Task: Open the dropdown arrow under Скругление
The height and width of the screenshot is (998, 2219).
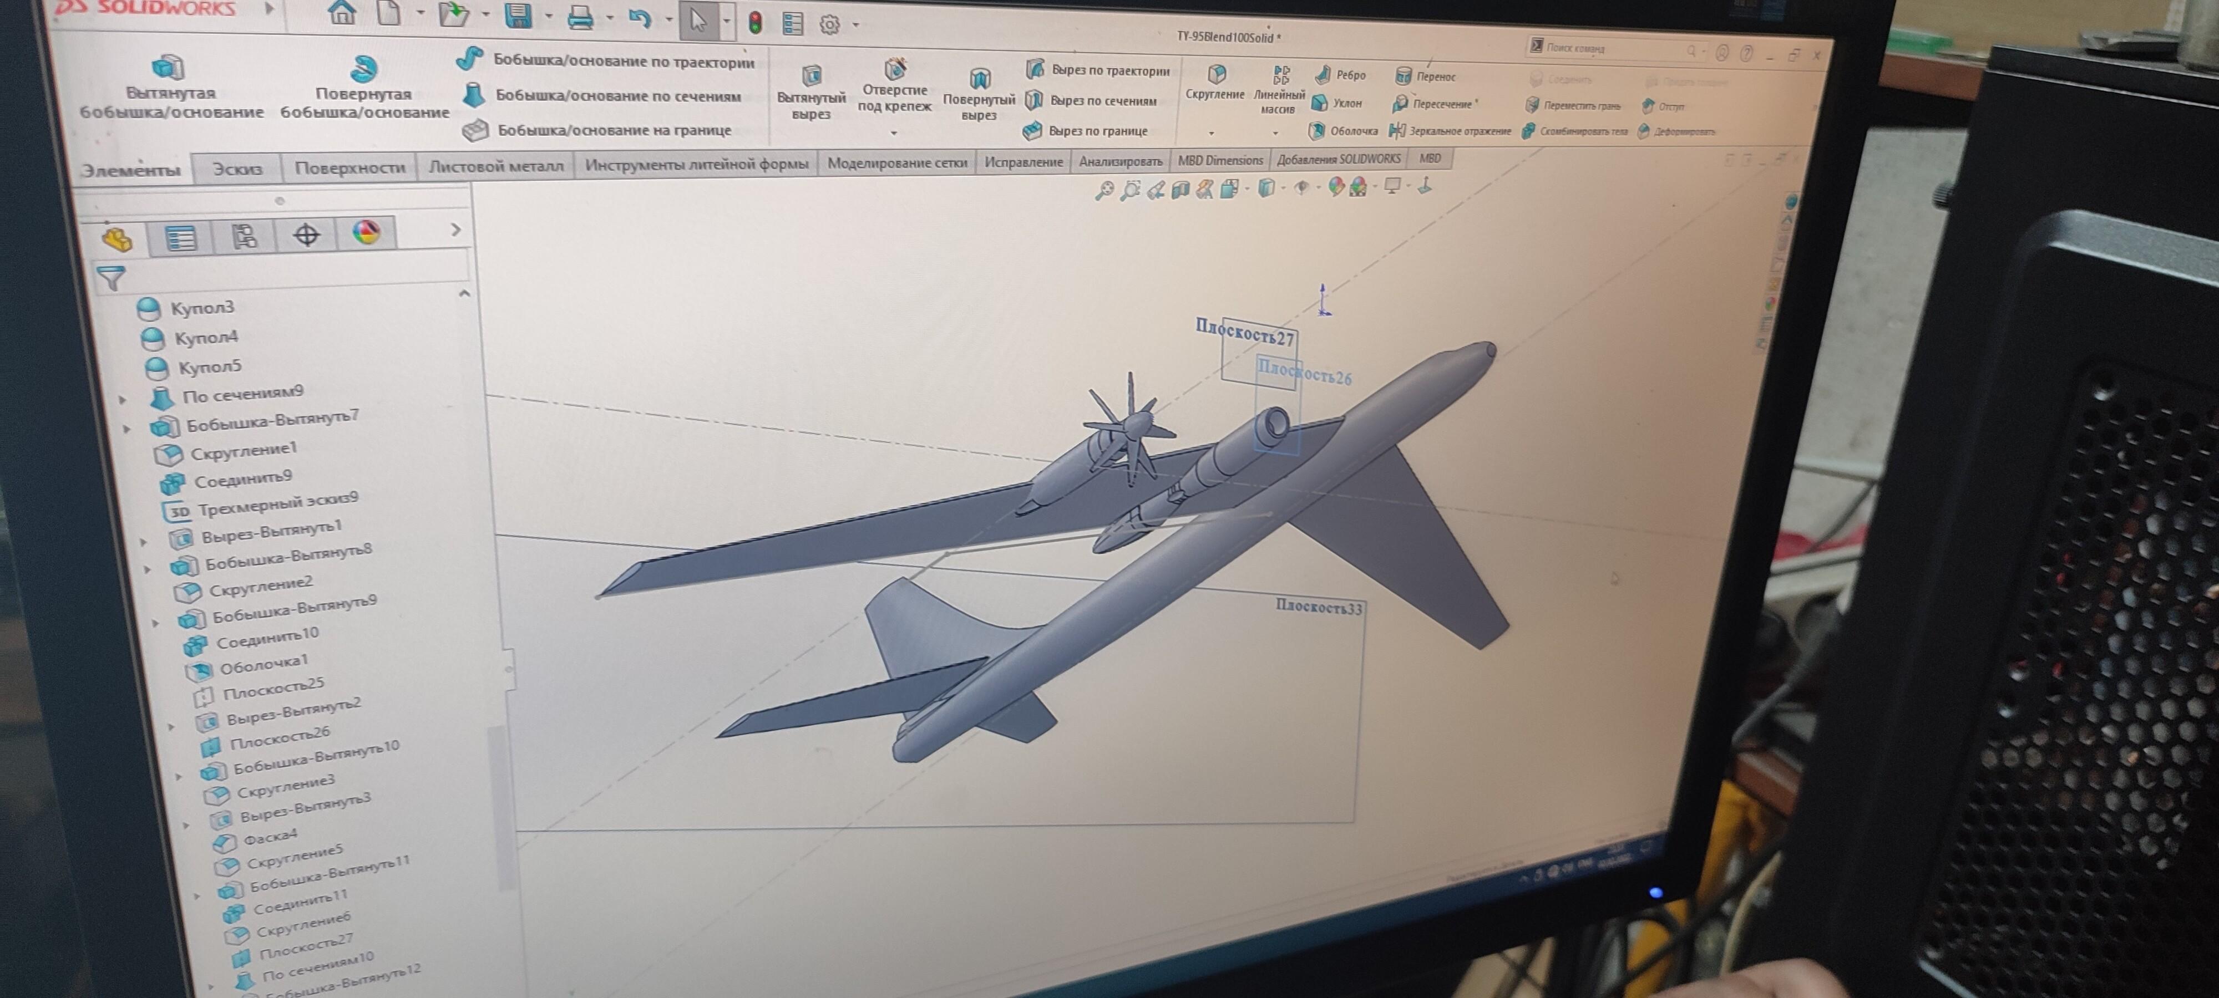Action: [1211, 133]
